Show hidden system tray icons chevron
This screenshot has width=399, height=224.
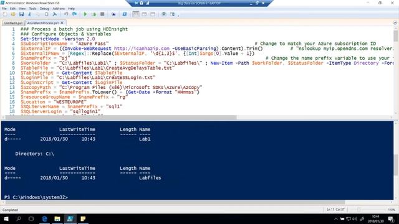click(x=336, y=219)
